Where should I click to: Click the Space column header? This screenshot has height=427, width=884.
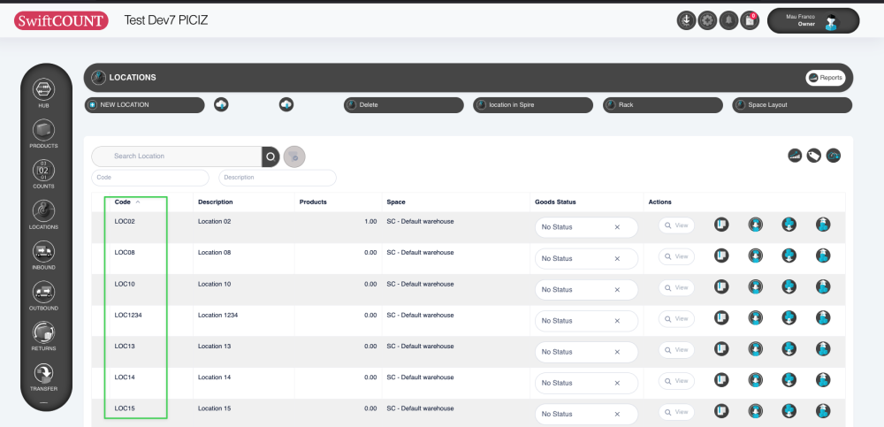[x=396, y=202]
